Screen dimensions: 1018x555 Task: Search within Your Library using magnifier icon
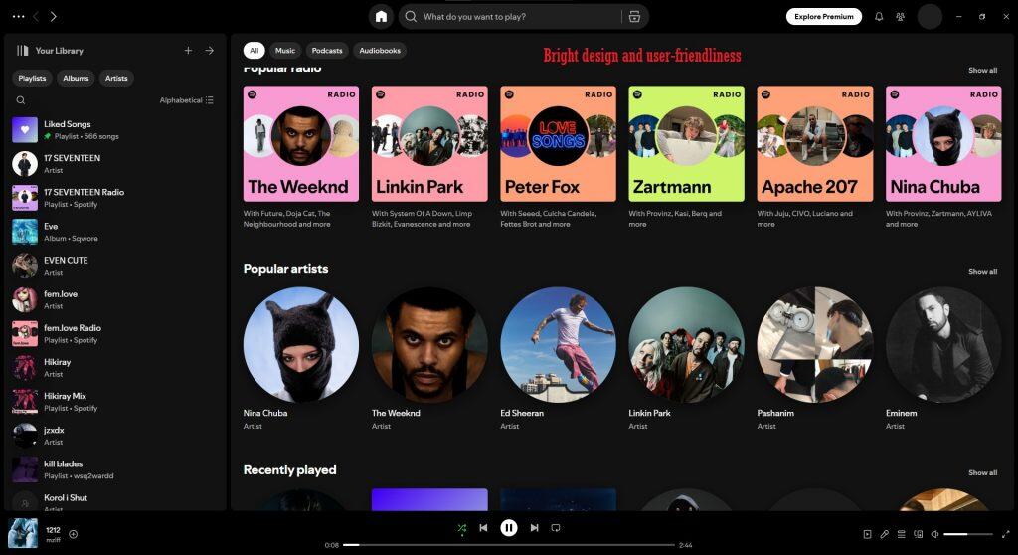click(21, 100)
